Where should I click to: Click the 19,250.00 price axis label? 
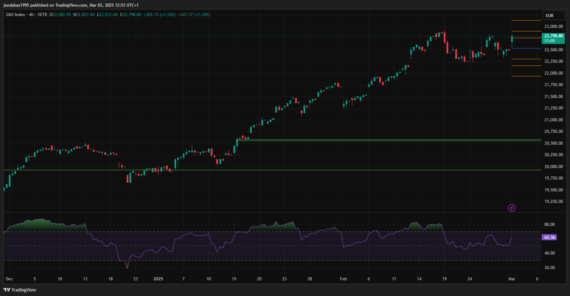(553, 202)
